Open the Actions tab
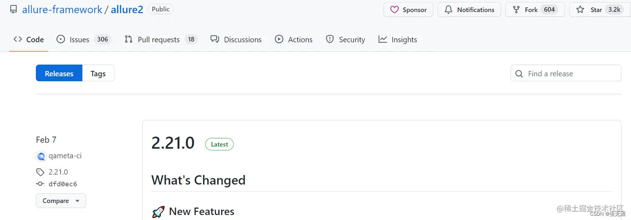 click(x=300, y=40)
